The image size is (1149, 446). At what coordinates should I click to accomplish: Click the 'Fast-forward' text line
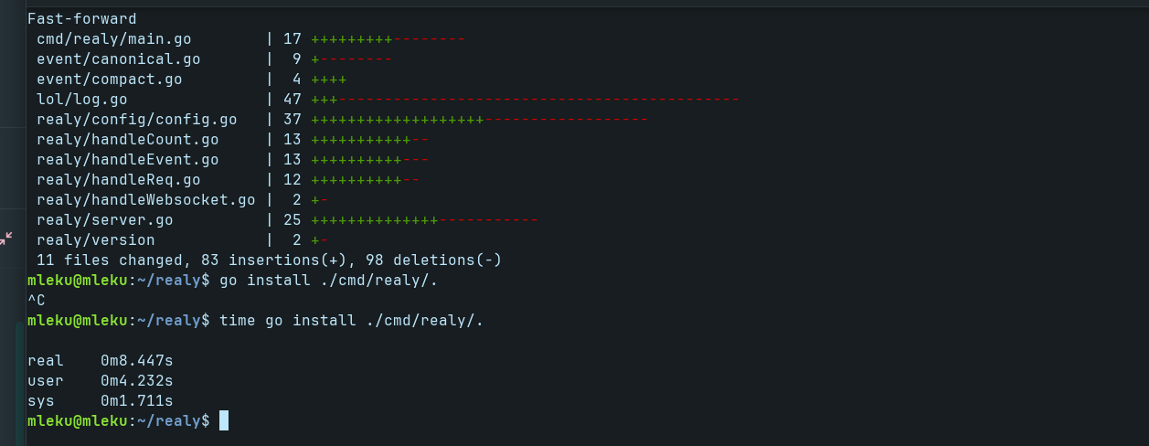[82, 18]
